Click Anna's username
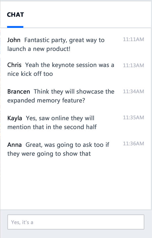This screenshot has width=152, height=238. (x=14, y=145)
